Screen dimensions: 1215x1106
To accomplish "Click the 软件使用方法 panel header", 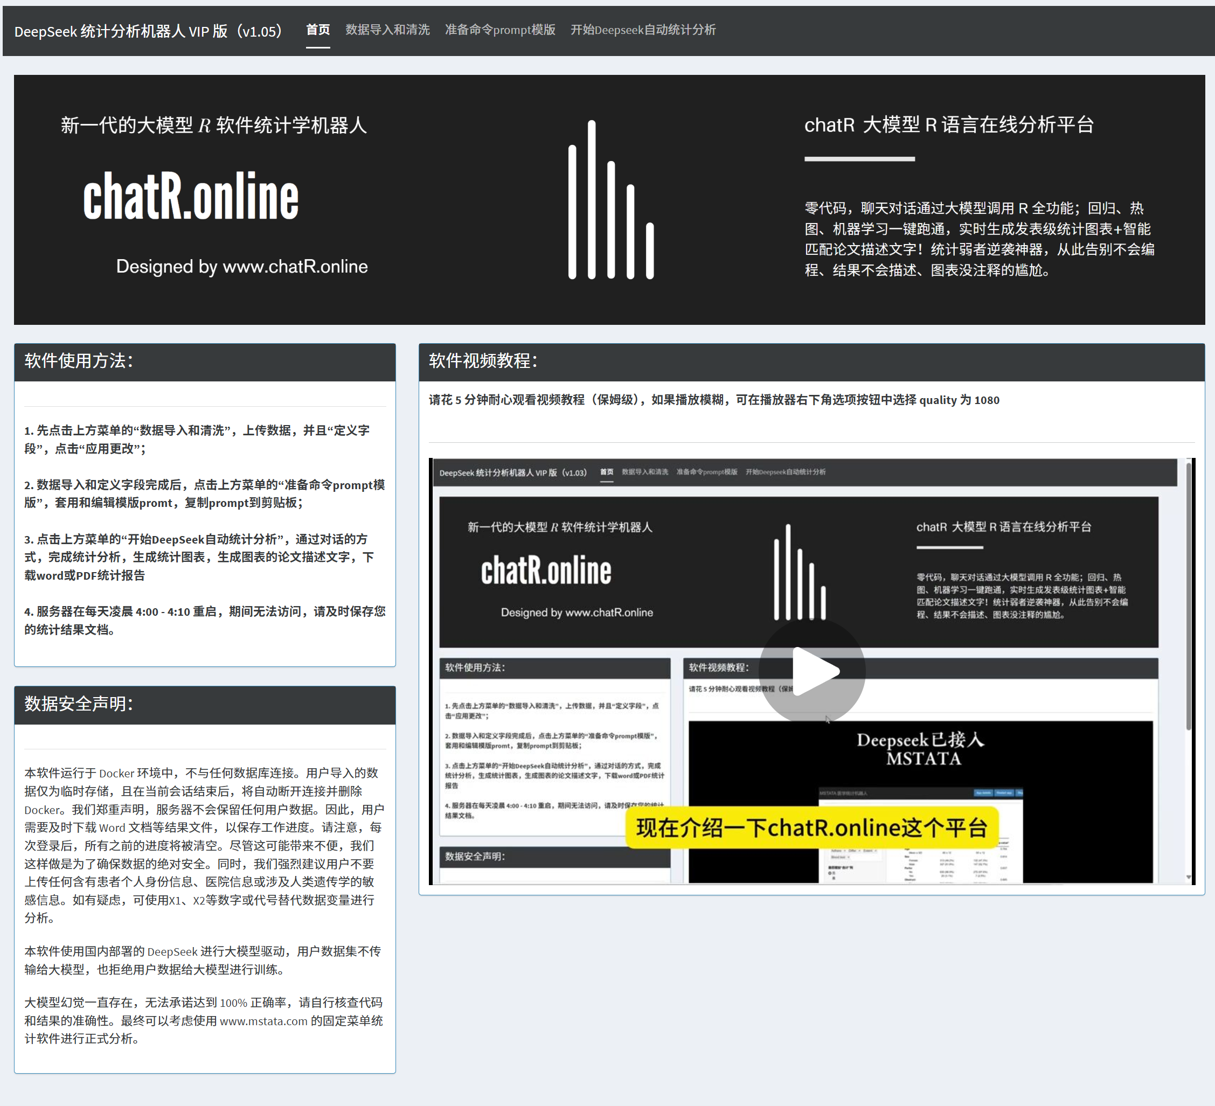I will point(205,361).
